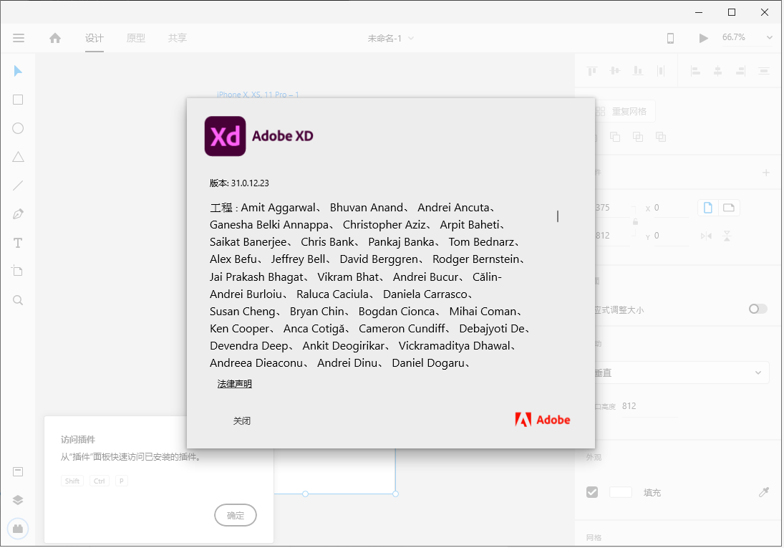Open the Libraries panel icon
The height and width of the screenshot is (548, 784).
[x=18, y=471]
